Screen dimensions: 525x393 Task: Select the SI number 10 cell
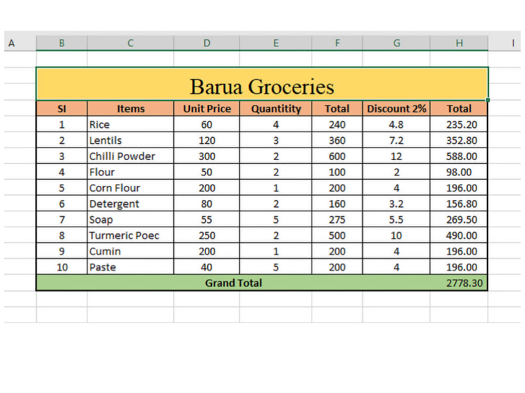[x=61, y=267]
